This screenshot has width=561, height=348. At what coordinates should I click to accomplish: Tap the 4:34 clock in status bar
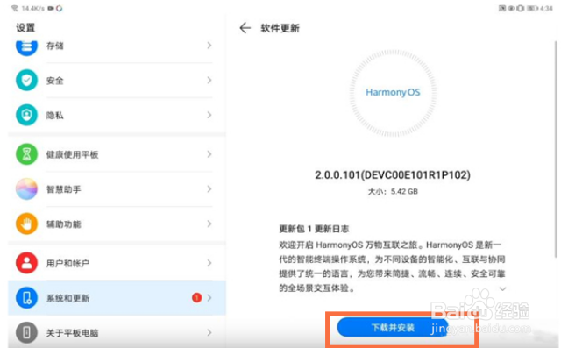coord(546,8)
